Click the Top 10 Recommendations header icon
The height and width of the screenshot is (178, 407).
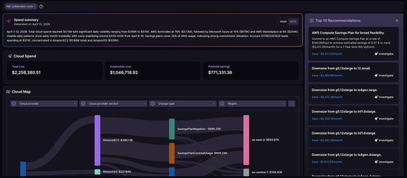[x=312, y=20]
